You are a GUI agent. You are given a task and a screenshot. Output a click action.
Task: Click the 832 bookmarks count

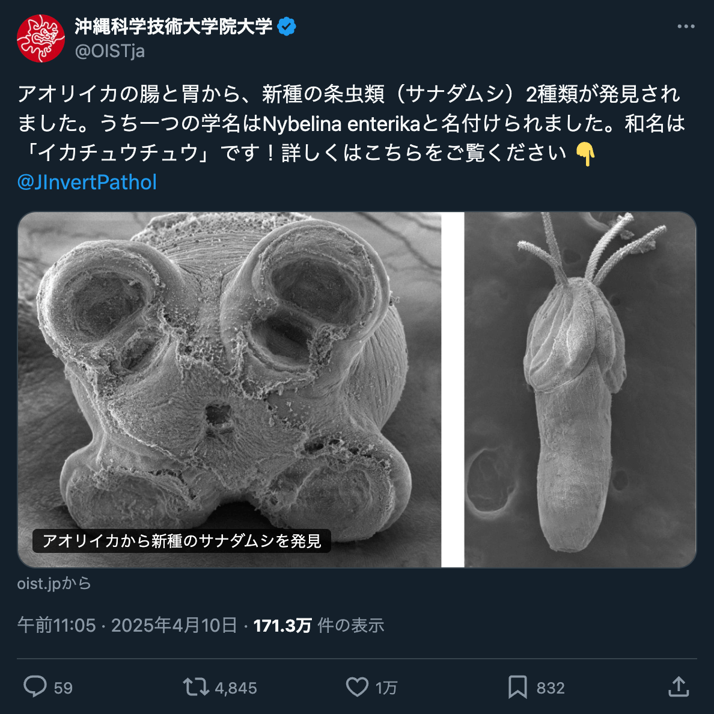coord(551,688)
